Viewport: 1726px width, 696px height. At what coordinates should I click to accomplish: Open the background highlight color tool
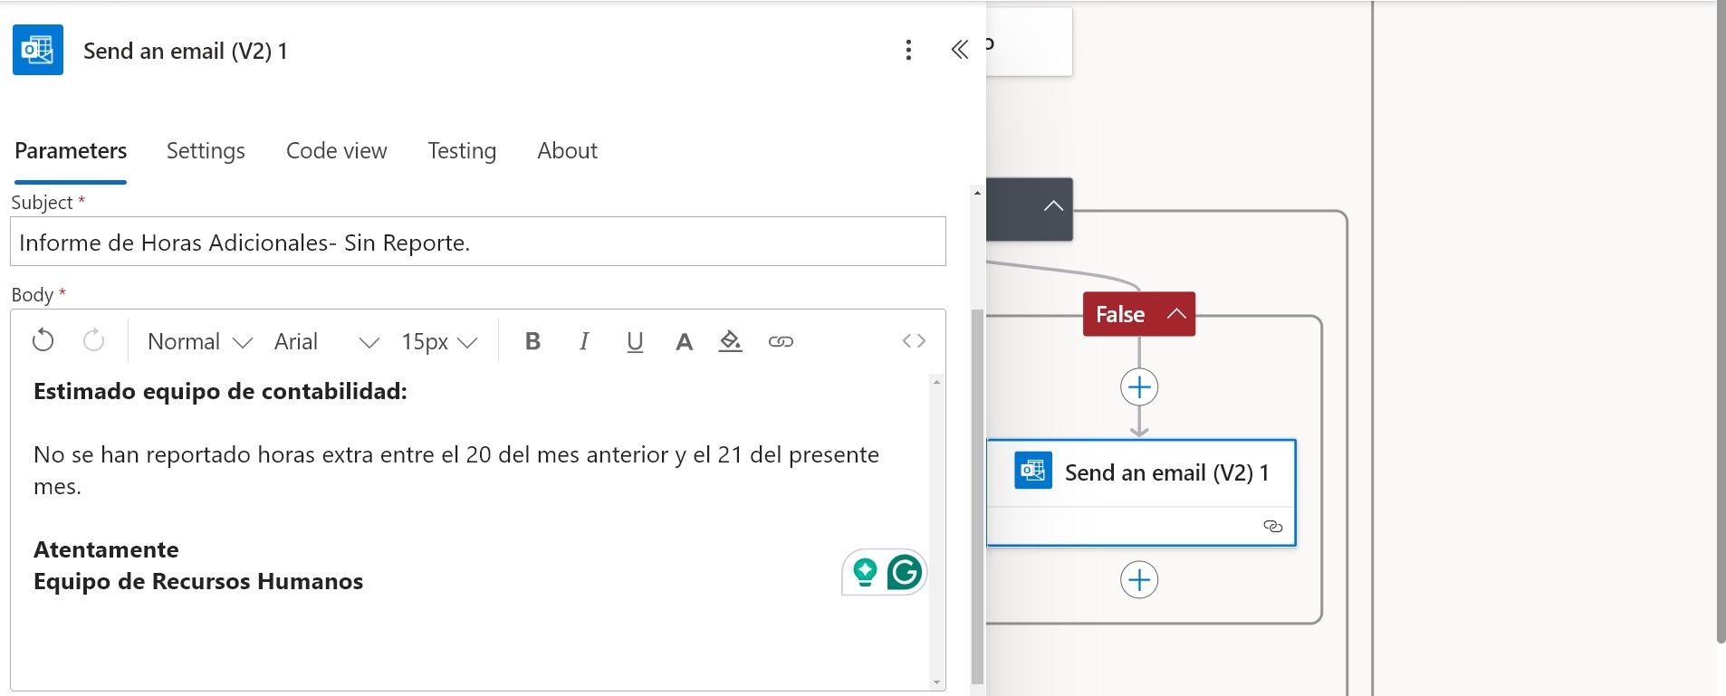click(x=730, y=341)
